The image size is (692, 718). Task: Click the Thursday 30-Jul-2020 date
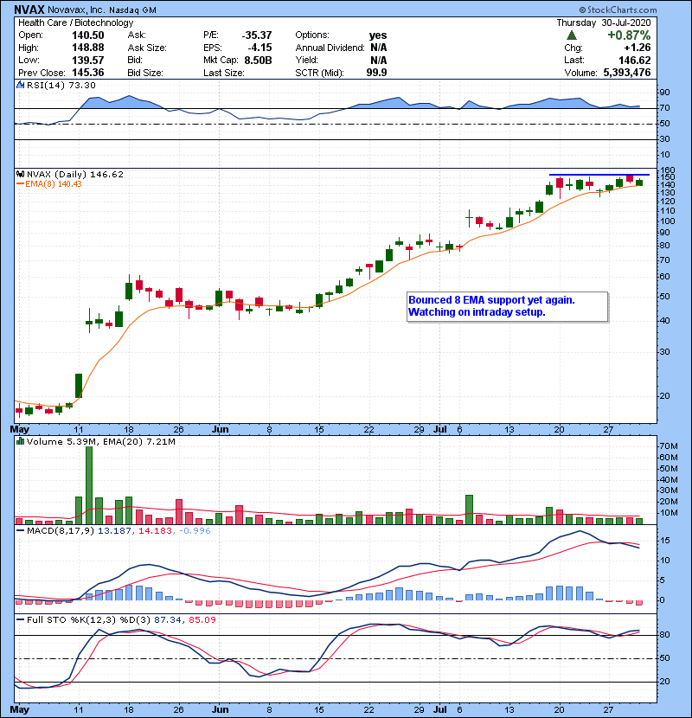604,22
